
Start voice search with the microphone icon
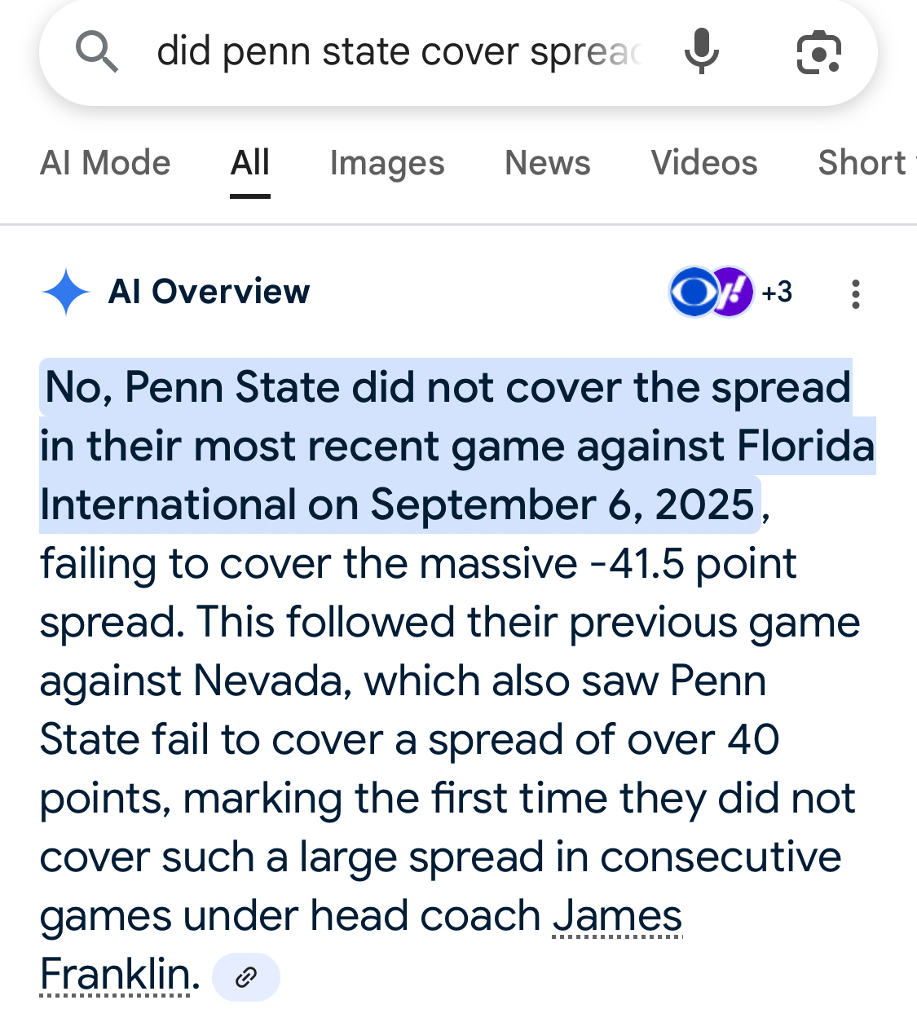(701, 52)
